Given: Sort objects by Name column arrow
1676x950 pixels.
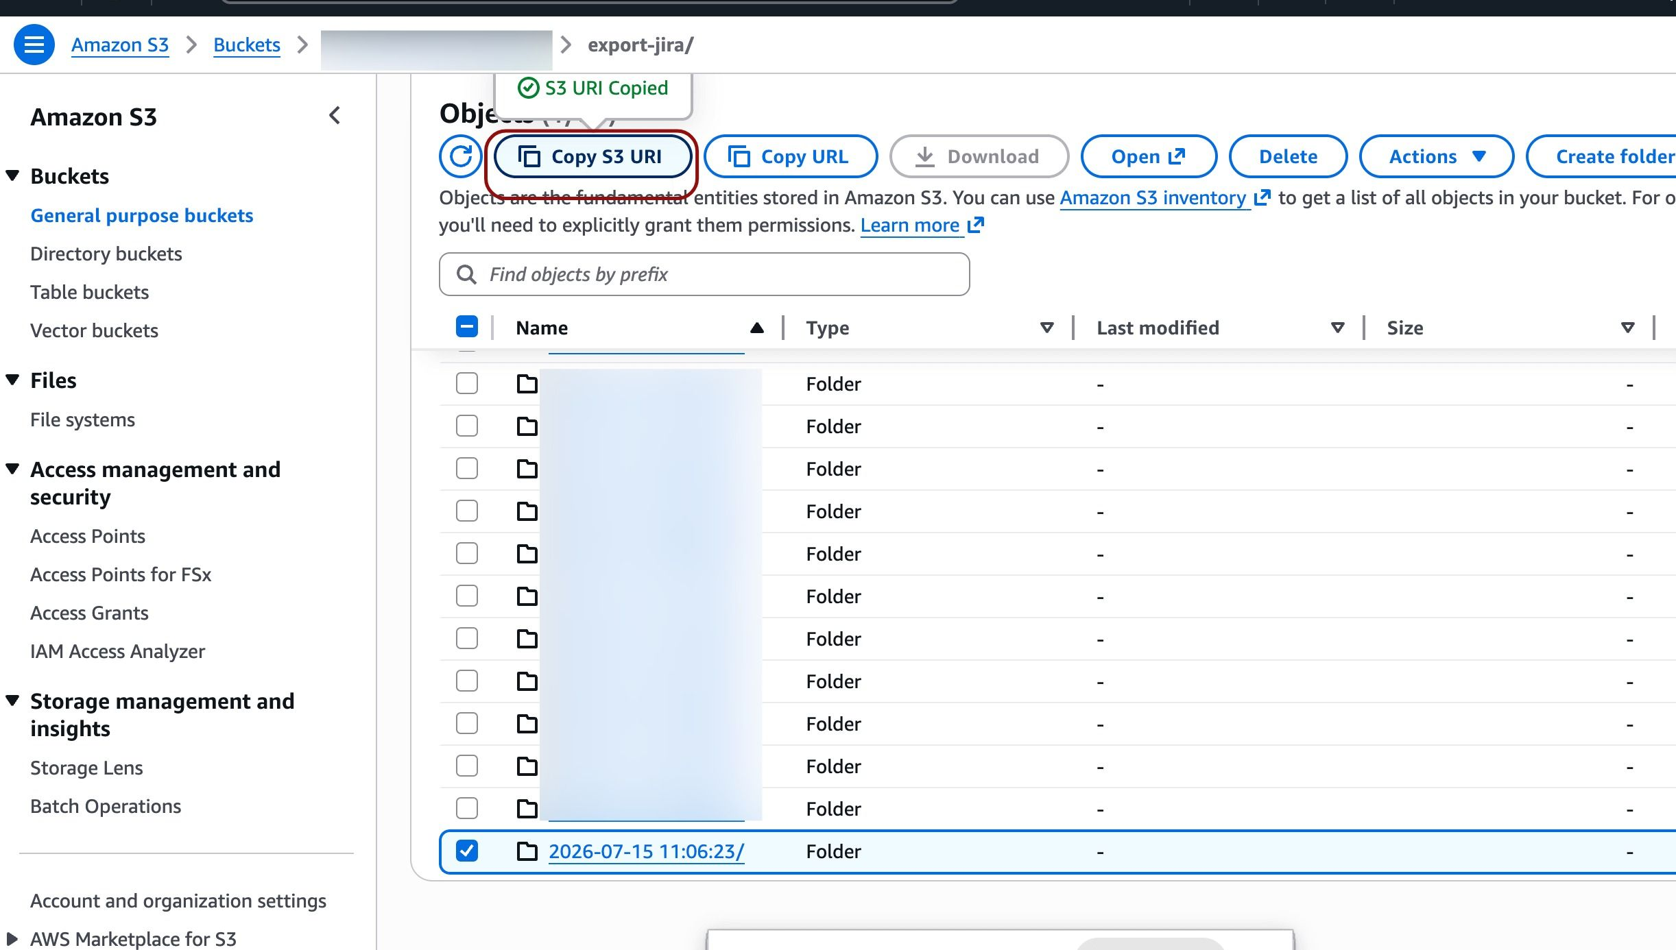Looking at the screenshot, I should (x=757, y=328).
